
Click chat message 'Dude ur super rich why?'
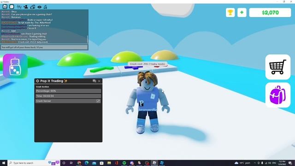point(40,20)
